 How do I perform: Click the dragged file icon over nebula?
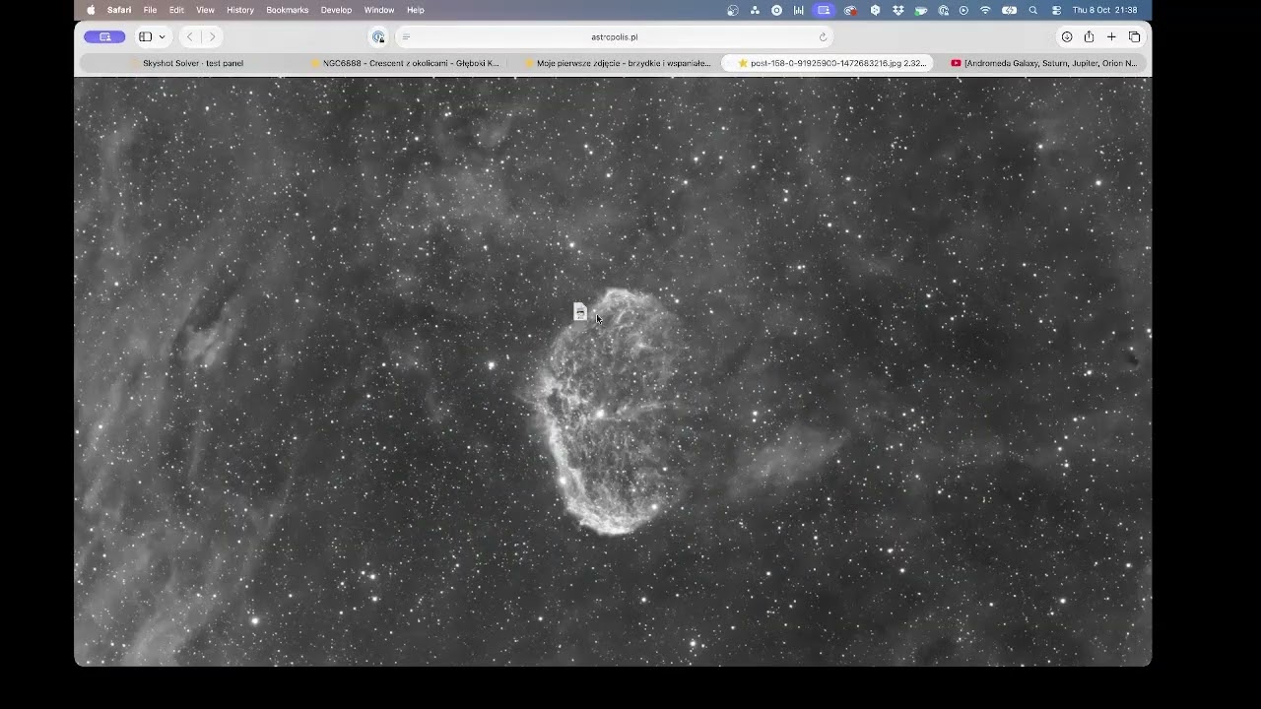580,312
